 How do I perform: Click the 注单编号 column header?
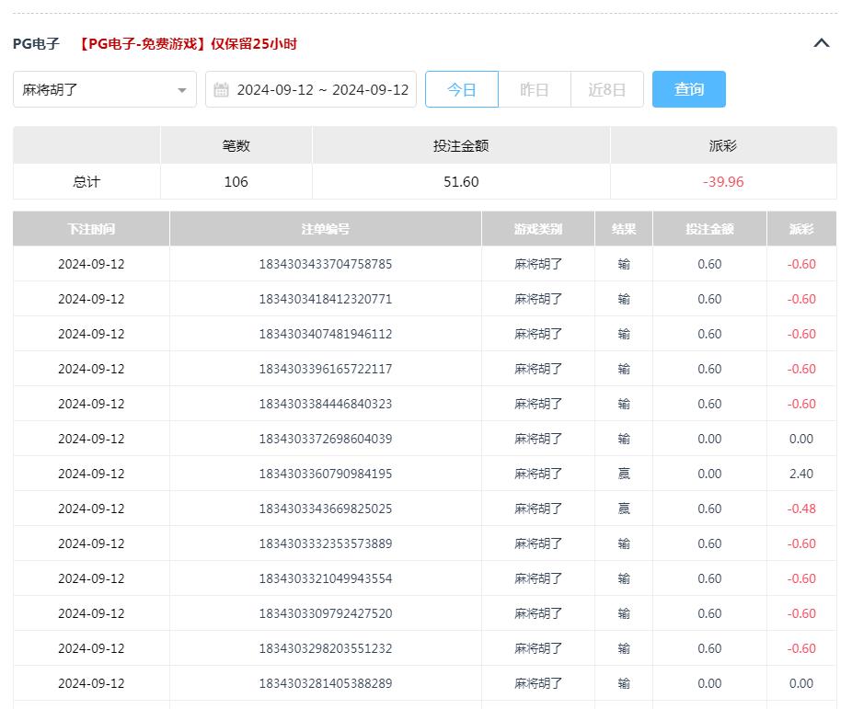[x=326, y=229]
